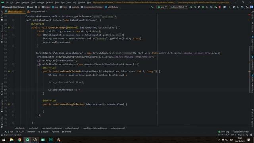Open the Help menu
The image size is (254, 143).
(x=89, y=2)
